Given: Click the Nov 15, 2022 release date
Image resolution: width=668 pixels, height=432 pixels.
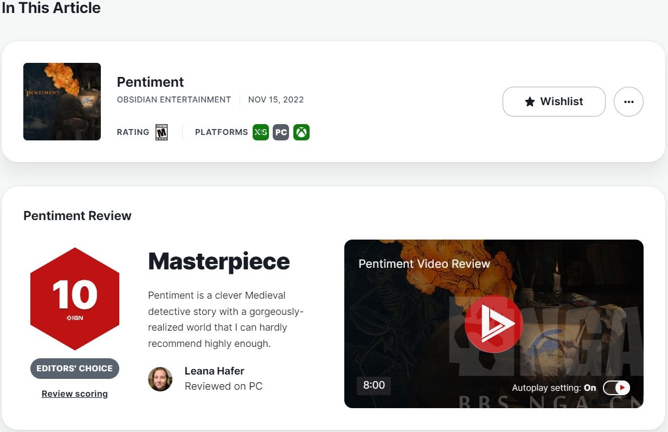Looking at the screenshot, I should pos(276,100).
